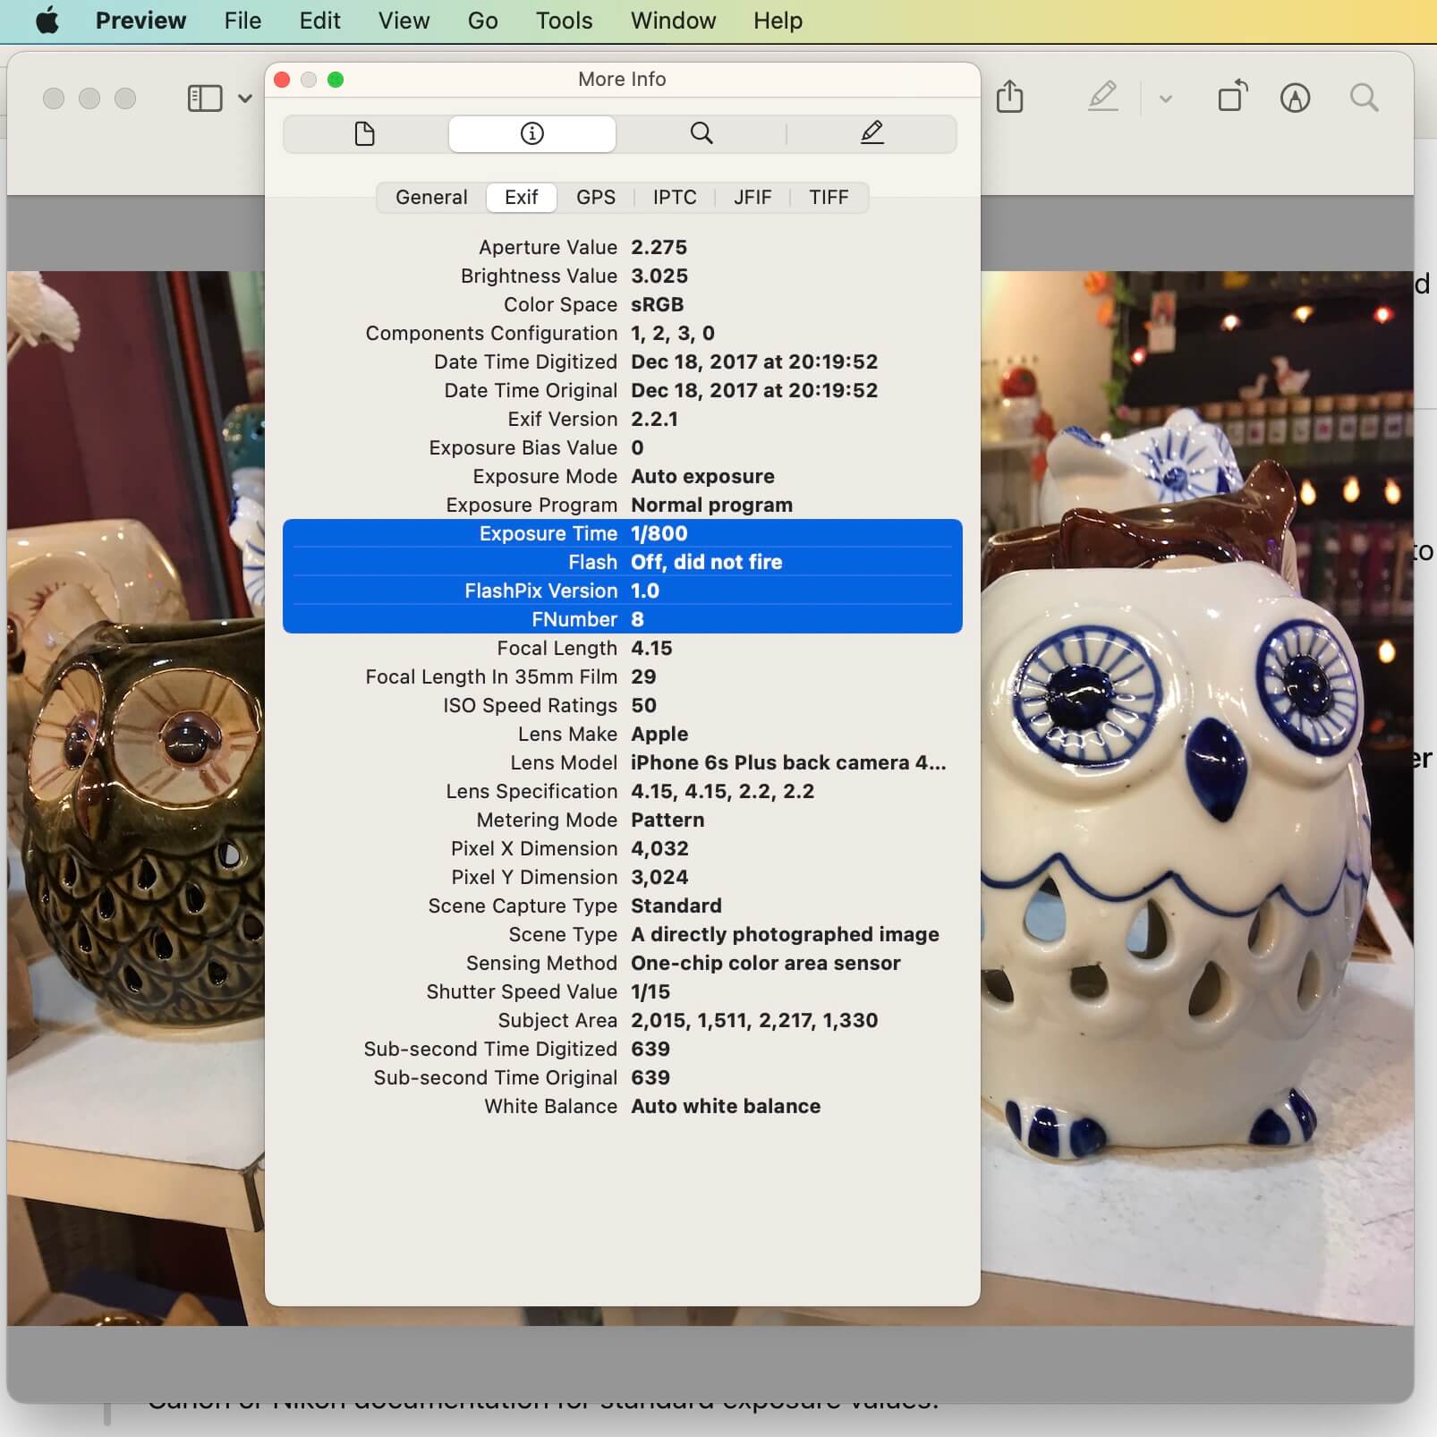Open the General Info document icon tab
The image size is (1437, 1437).
tap(364, 134)
